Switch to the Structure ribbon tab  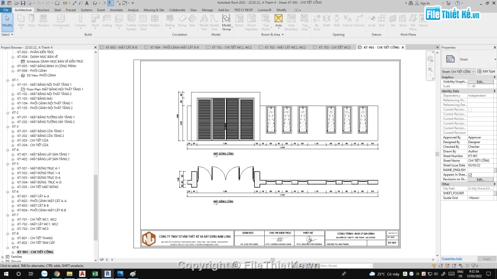43,10
